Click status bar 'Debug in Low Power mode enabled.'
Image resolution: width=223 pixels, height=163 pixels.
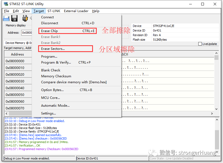pos(27,158)
